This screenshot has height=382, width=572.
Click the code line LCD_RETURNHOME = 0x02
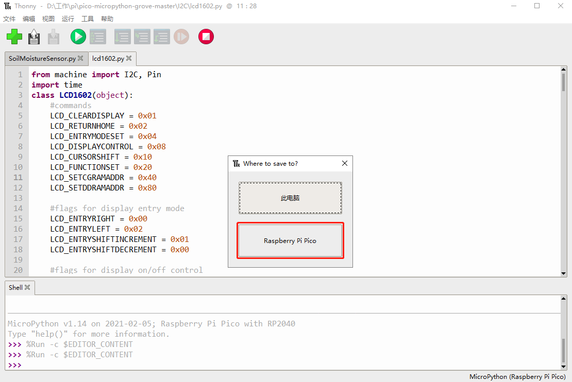(x=99, y=126)
